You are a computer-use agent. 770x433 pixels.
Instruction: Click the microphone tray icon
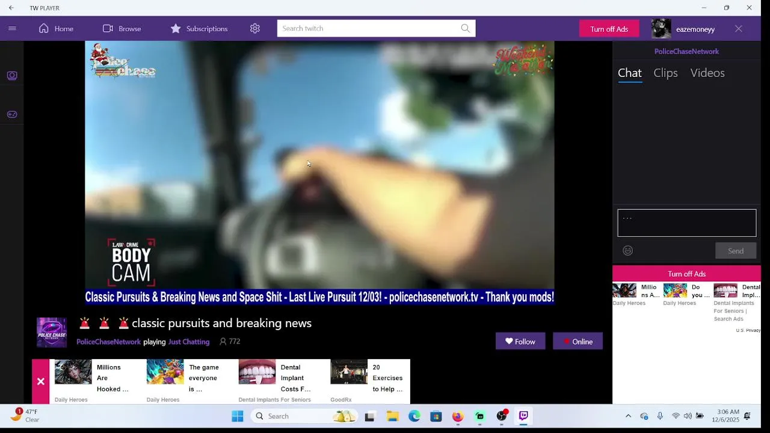pos(660,416)
